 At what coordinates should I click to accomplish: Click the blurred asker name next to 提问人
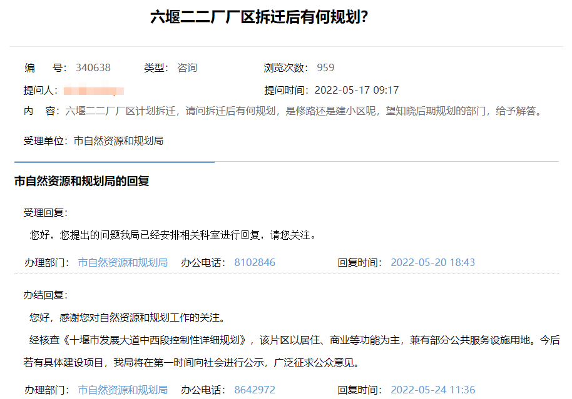(93, 91)
